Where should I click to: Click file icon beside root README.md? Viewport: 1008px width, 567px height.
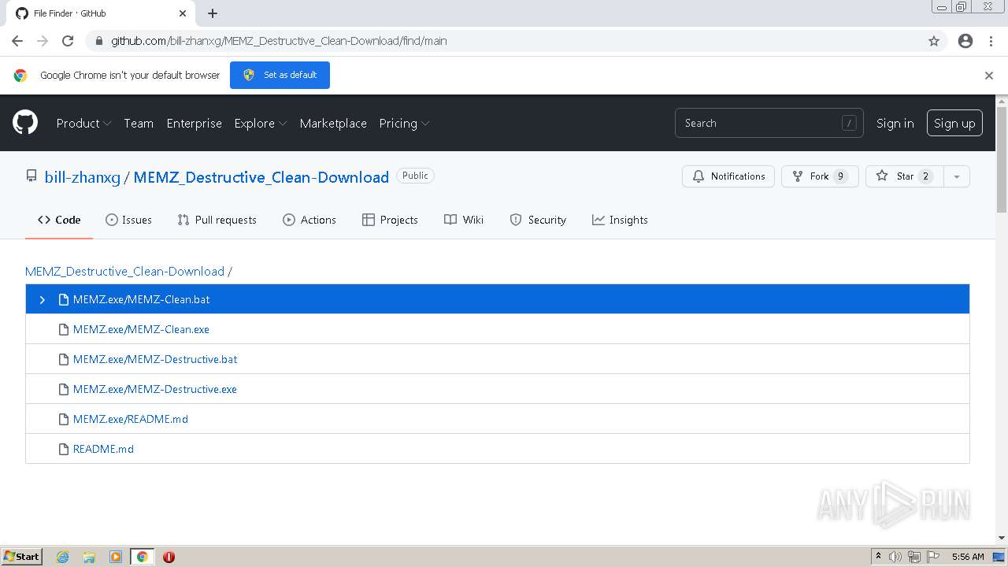(x=64, y=449)
